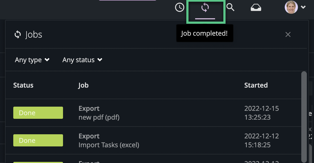Open the Any type filter dropdown

pyautogui.click(x=32, y=60)
